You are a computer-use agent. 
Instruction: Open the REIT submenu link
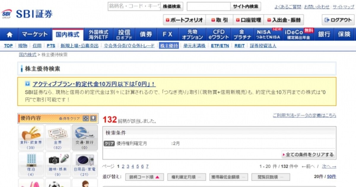coord(239,45)
